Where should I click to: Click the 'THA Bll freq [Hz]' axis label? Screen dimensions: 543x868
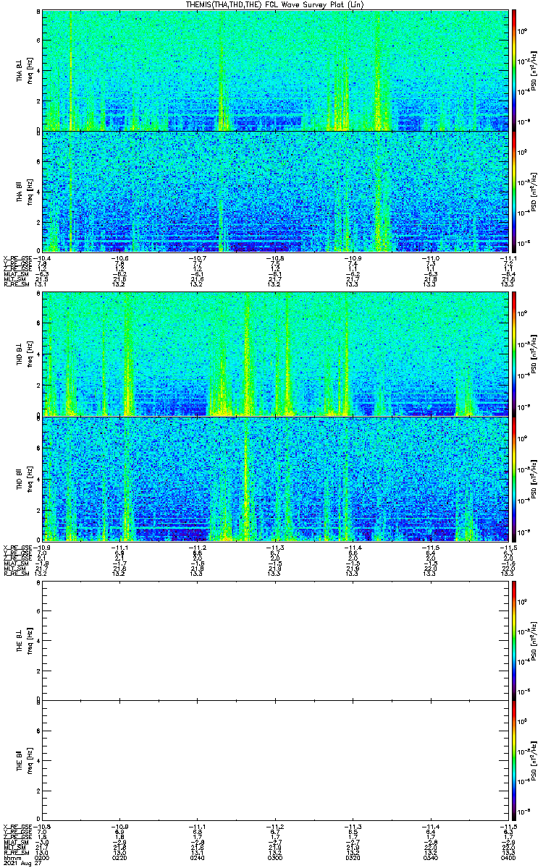[24, 192]
